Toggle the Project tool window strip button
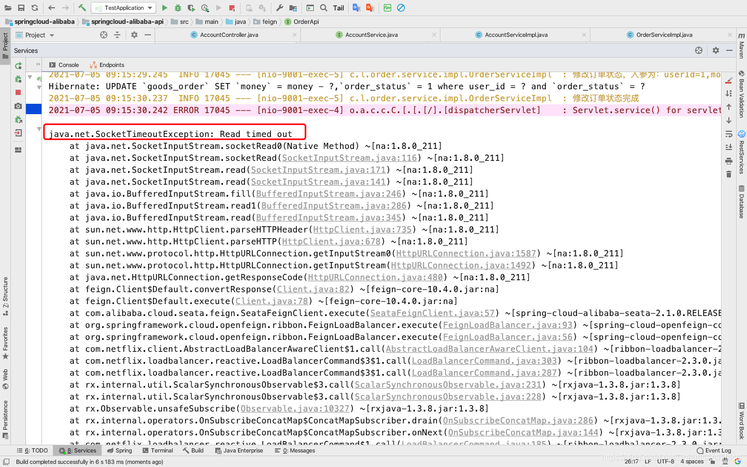Screen dimensions: 747x467 (x=5, y=46)
